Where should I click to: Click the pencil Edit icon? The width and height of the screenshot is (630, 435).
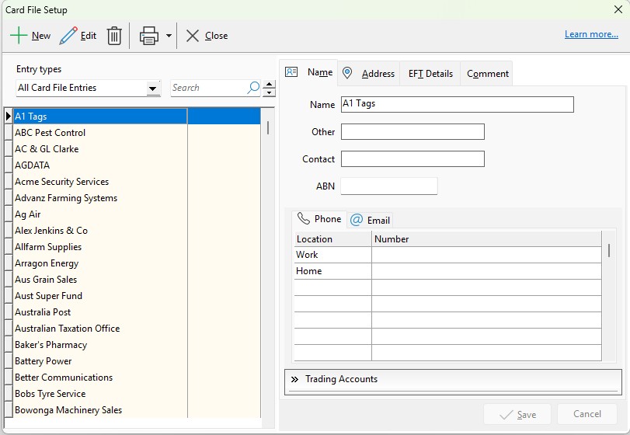coord(68,36)
